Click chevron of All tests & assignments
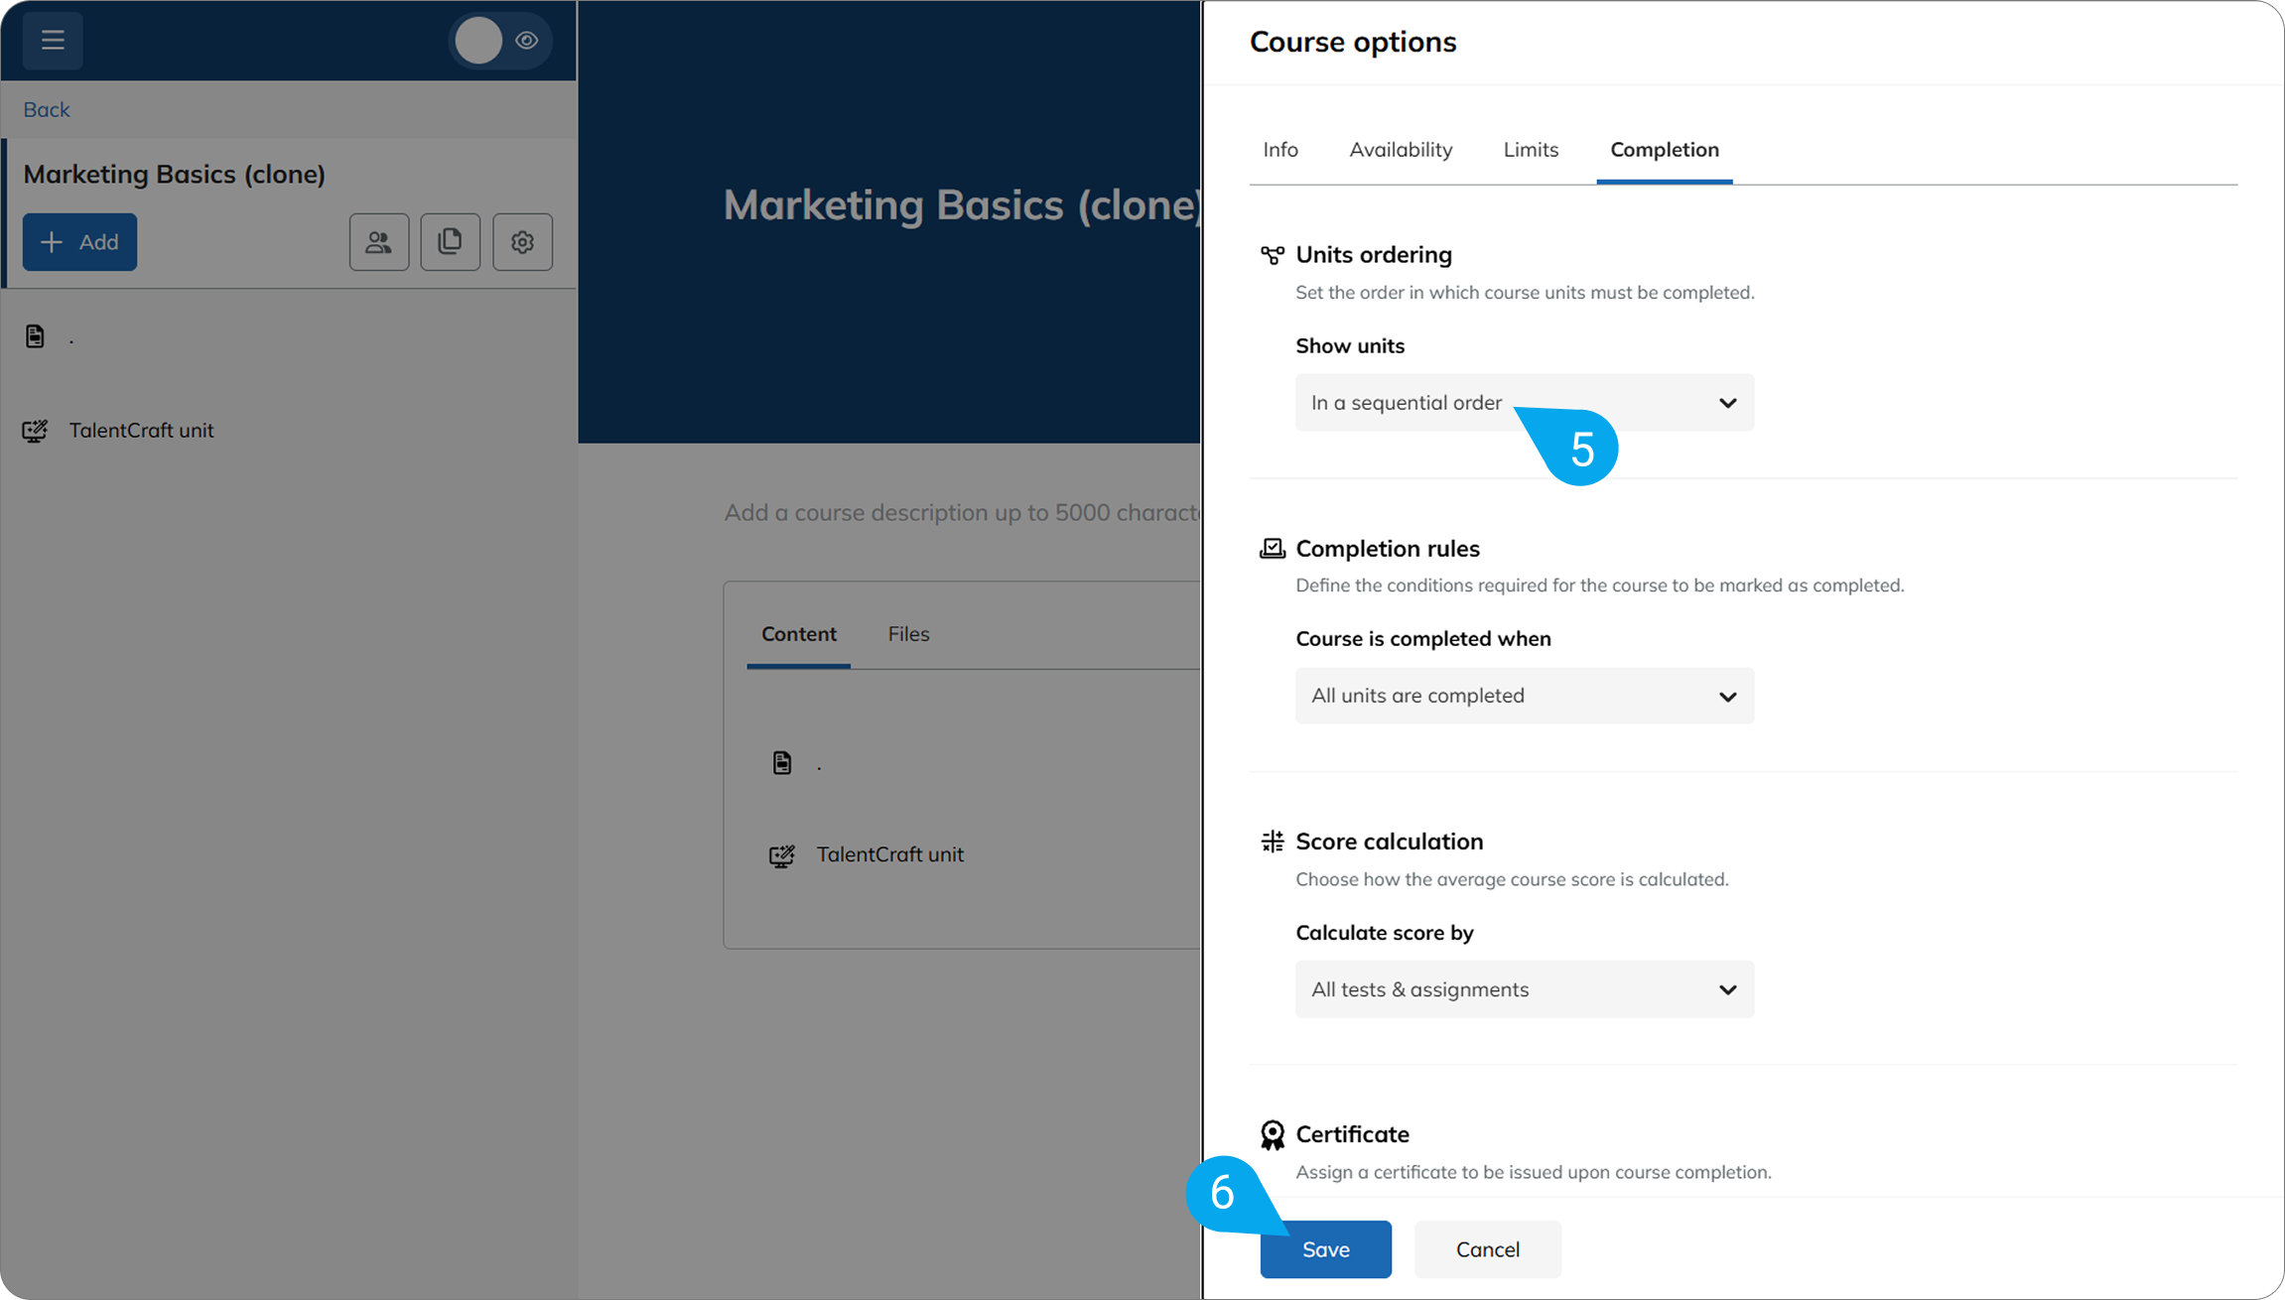Screen dimensions: 2285x1300 (1727, 989)
